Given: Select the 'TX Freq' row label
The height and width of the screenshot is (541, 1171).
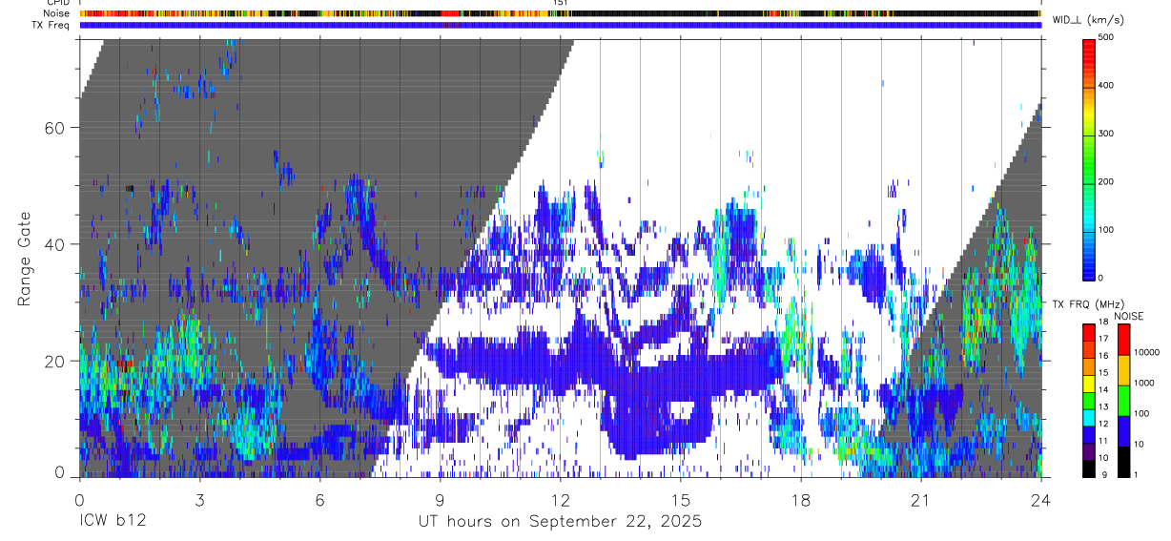Looking at the screenshot, I should (x=51, y=25).
